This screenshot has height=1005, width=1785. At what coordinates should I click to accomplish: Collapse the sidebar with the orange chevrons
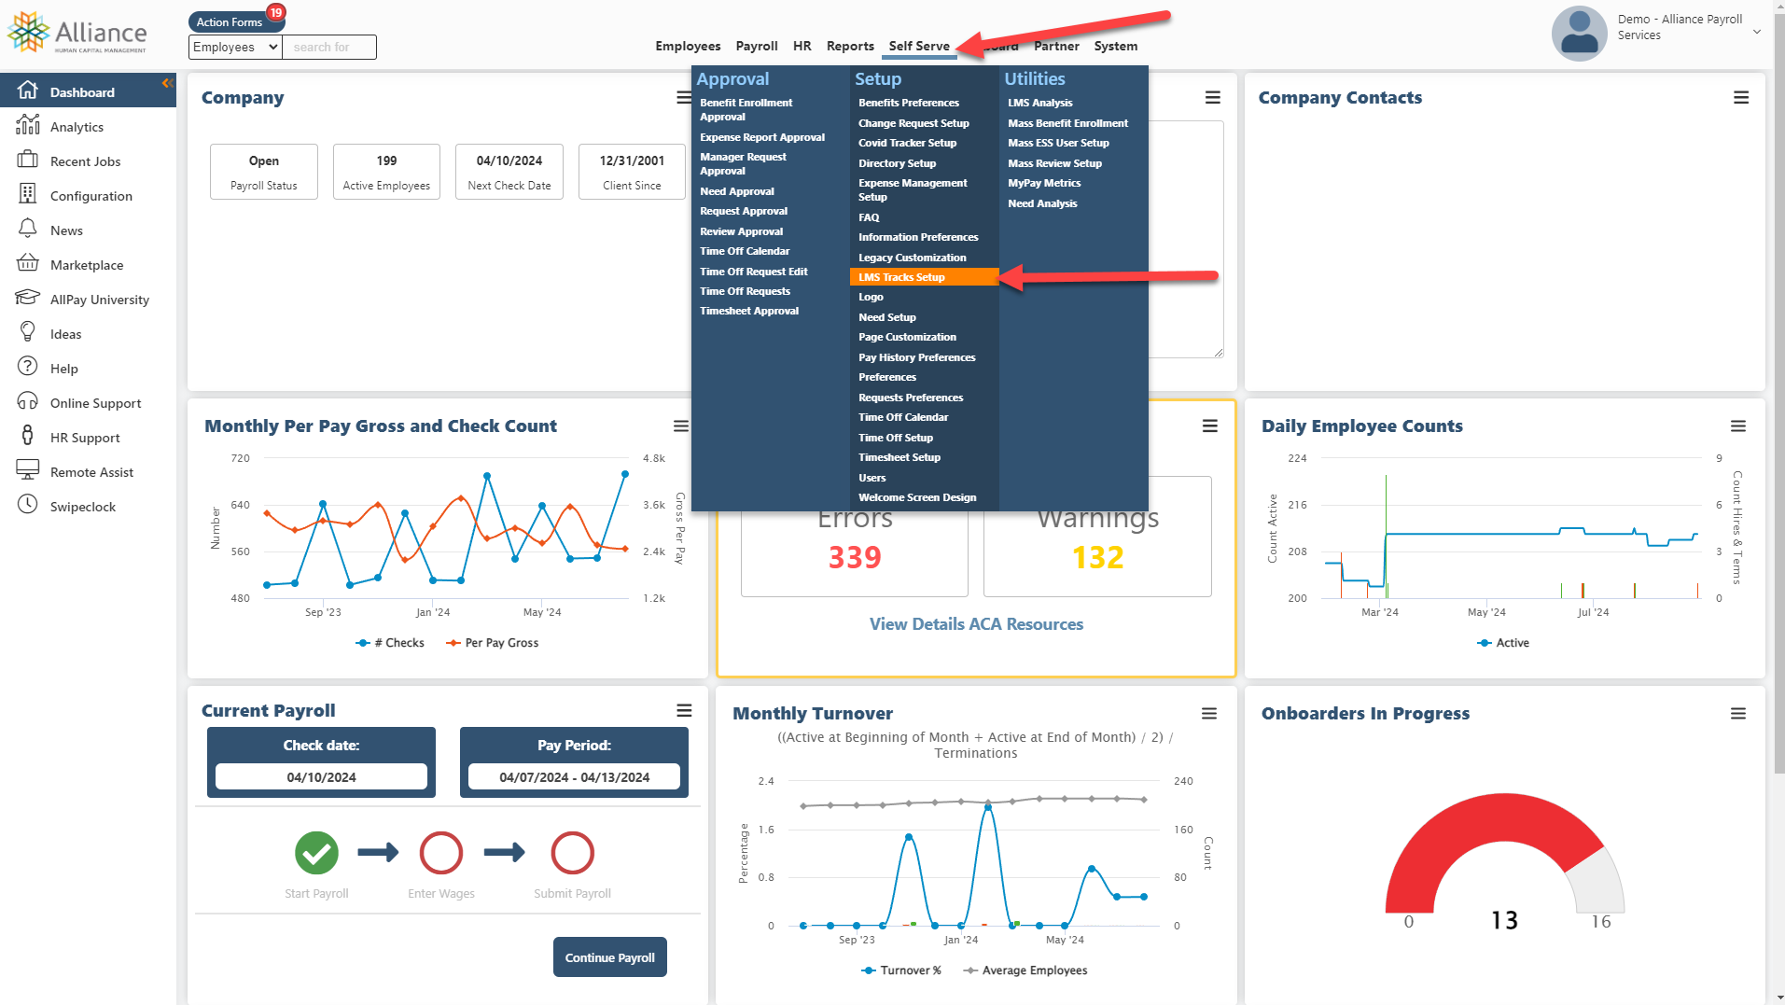coord(168,83)
